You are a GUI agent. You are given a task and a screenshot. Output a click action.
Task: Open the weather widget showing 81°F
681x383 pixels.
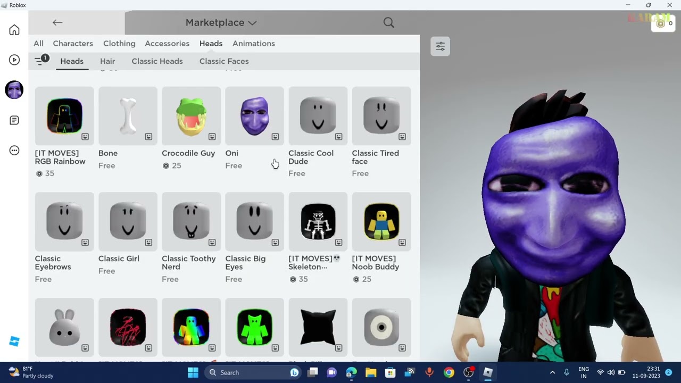click(x=32, y=372)
